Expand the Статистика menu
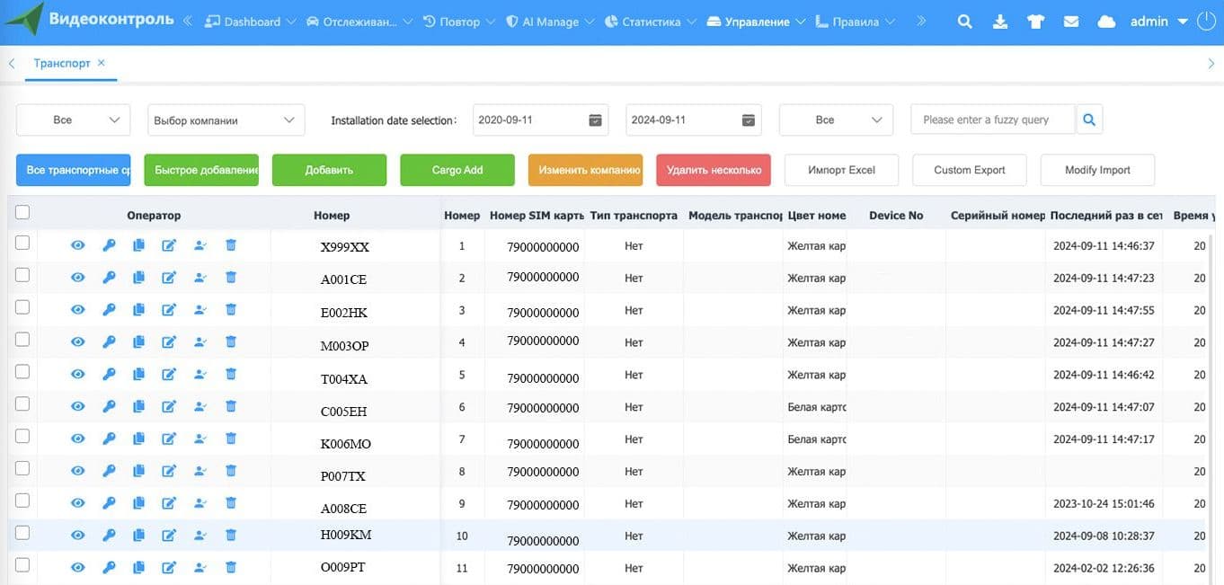The width and height of the screenshot is (1224, 585). point(651,22)
